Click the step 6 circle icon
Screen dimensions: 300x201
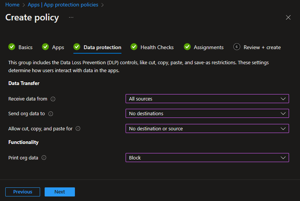click(237, 47)
